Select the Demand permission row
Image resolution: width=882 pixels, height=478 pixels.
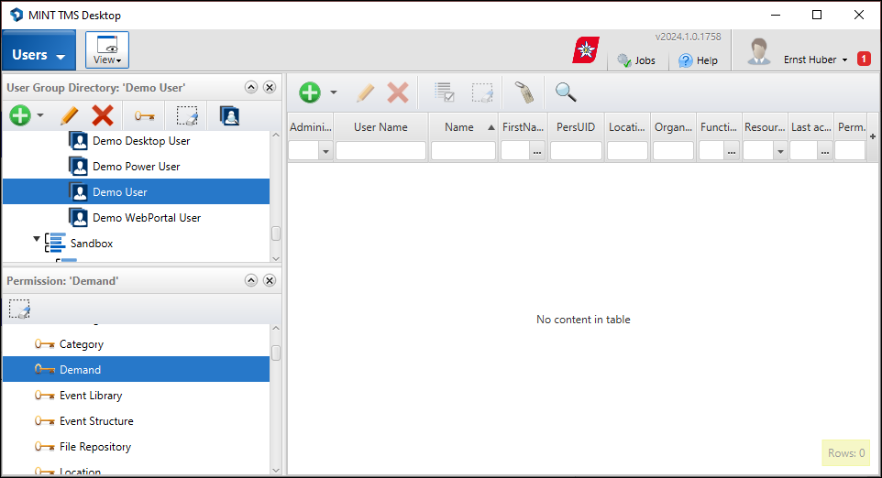tap(136, 369)
